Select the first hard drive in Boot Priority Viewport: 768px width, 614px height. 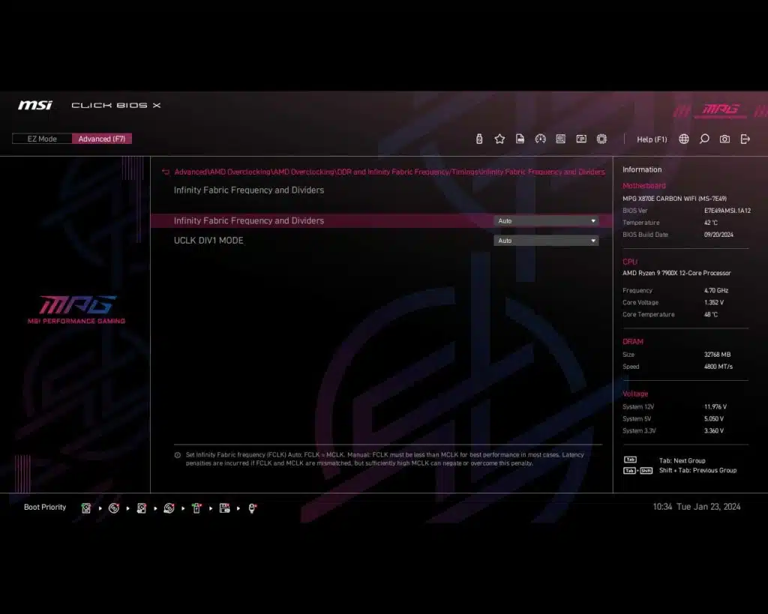(x=86, y=508)
